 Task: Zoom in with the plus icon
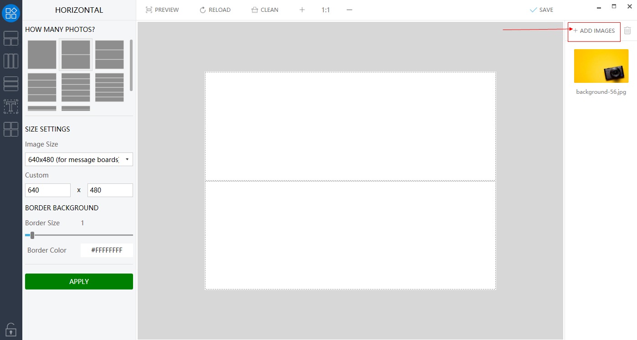tap(302, 10)
